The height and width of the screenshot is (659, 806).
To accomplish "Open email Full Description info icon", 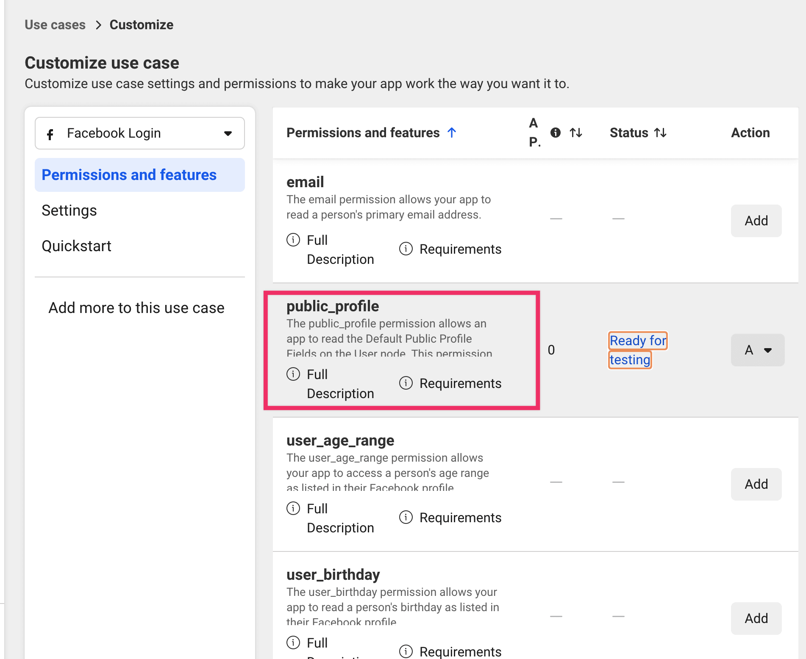I will (x=293, y=240).
